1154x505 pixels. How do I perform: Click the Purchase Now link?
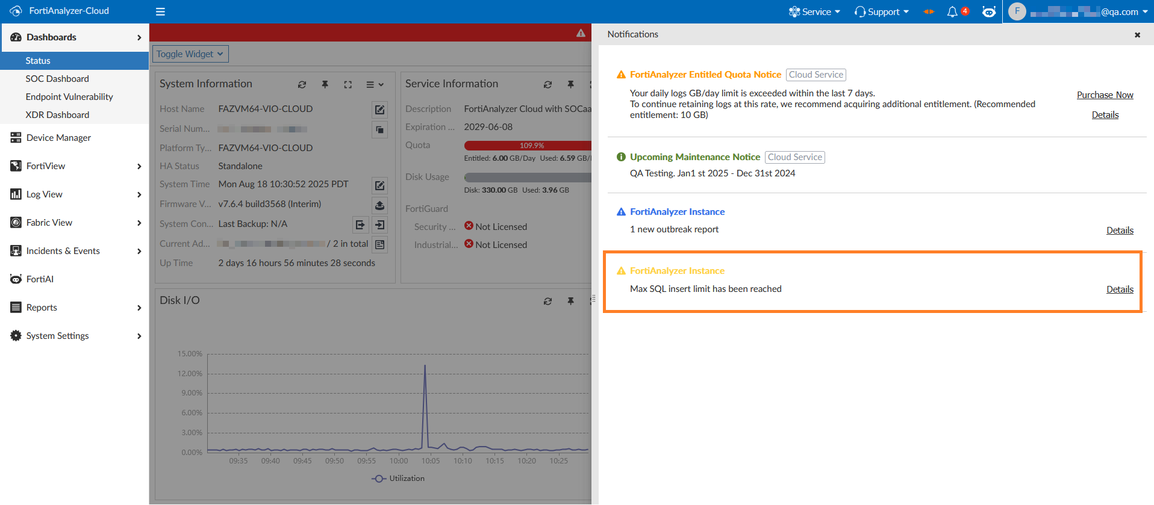[1105, 95]
